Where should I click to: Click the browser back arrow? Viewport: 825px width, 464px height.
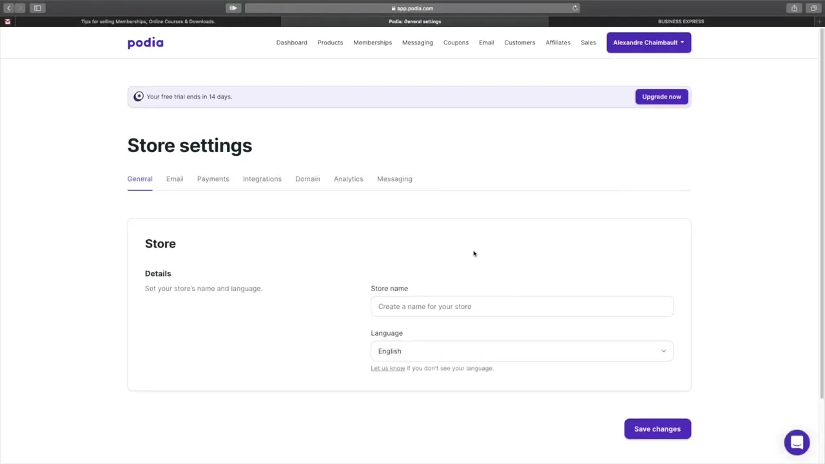tap(8, 8)
